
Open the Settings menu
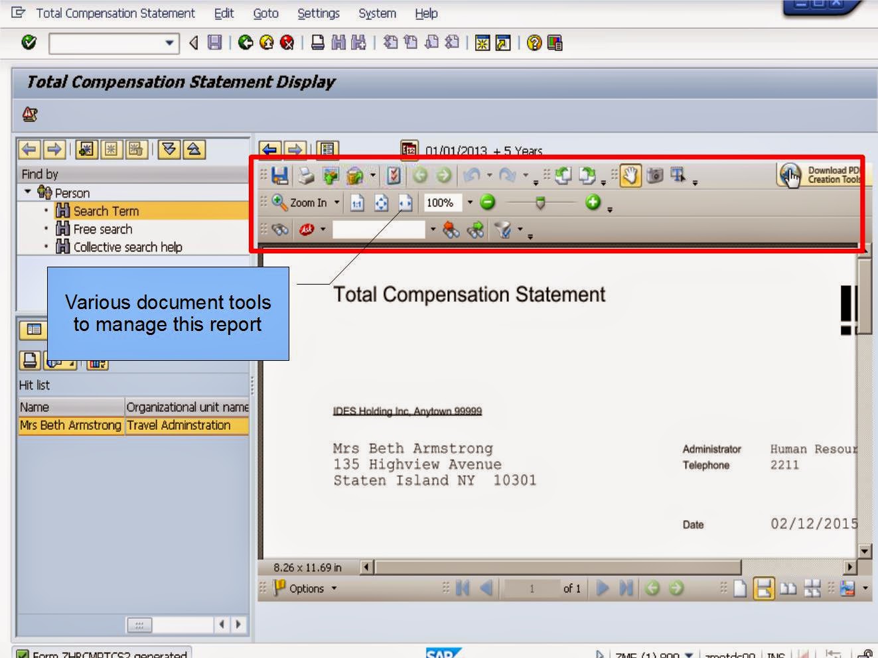tap(318, 13)
